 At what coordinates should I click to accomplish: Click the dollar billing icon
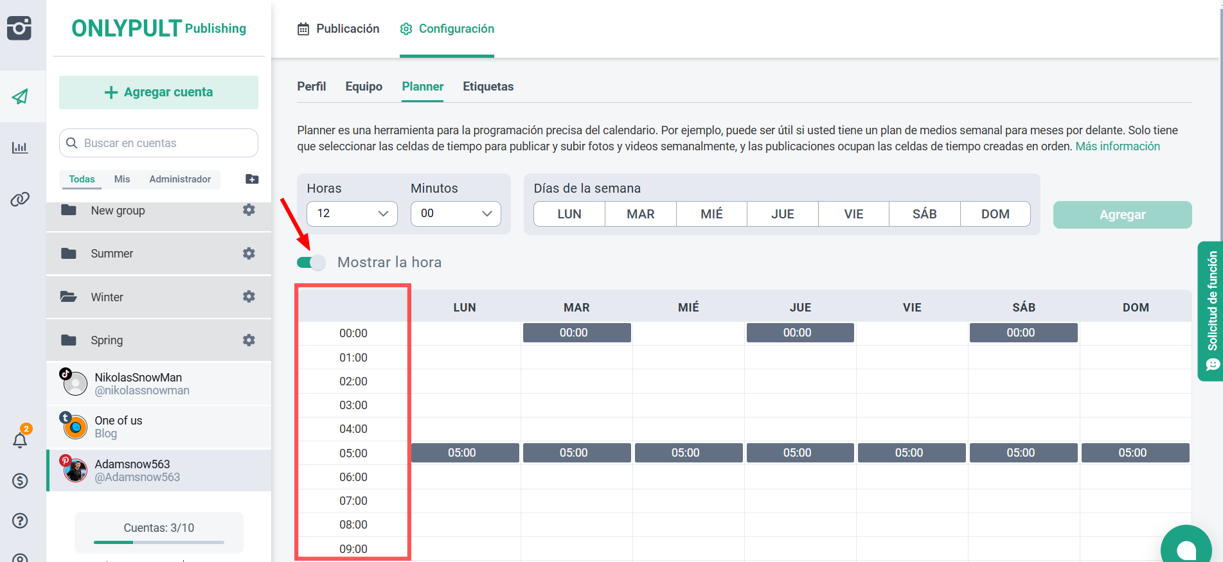(20, 480)
